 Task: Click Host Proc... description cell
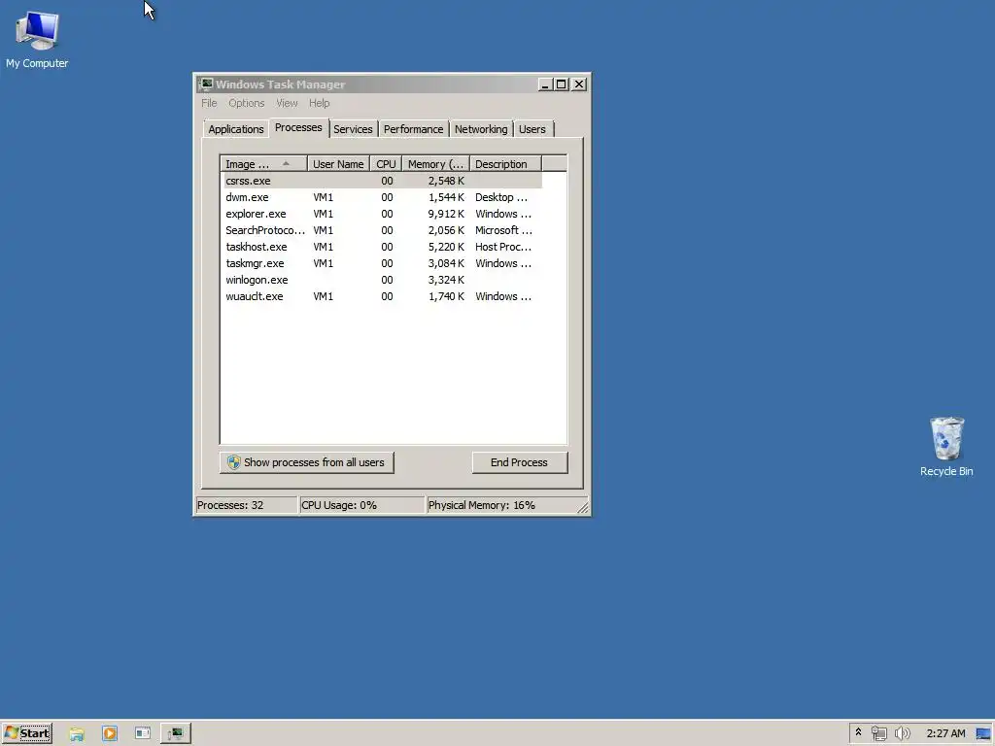point(503,247)
